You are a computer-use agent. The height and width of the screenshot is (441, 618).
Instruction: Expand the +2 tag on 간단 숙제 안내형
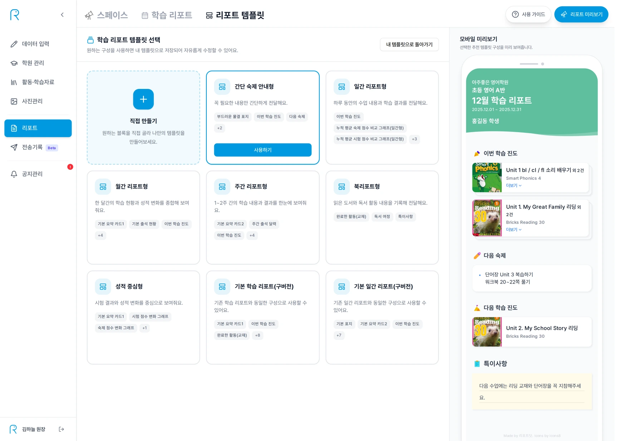coord(220,128)
